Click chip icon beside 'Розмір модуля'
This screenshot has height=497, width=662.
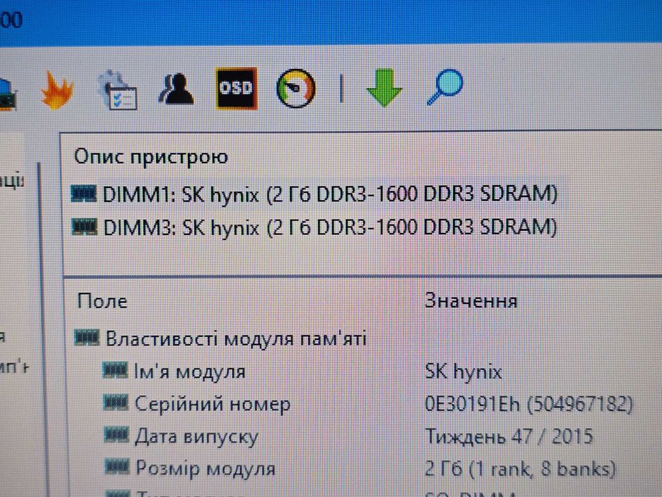point(117,467)
